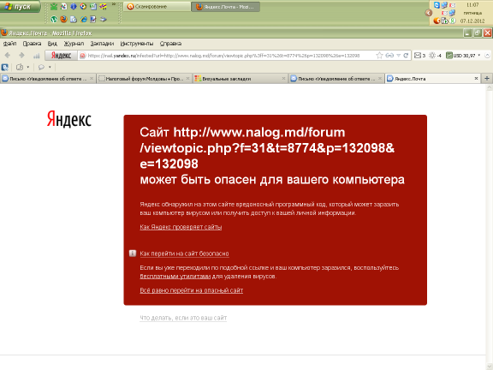This screenshot has width=493, height=370.
Task: Click the reader glasses icon in address bar
Action: pos(389,56)
